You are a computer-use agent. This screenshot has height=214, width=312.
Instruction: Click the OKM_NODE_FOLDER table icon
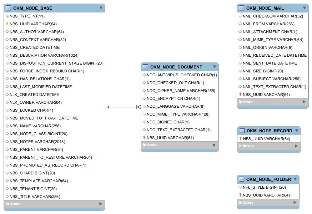pyautogui.click(x=242, y=179)
